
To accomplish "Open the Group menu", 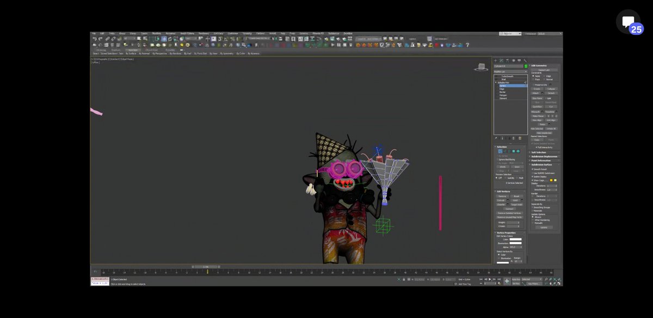I will (122, 33).
